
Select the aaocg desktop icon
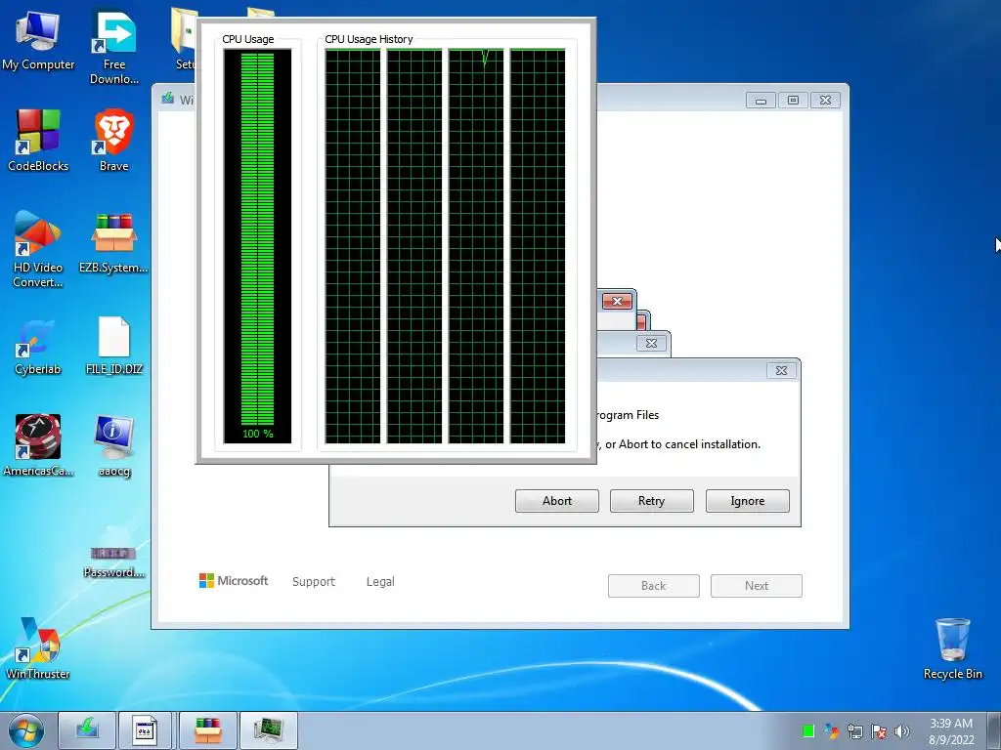[x=114, y=445]
